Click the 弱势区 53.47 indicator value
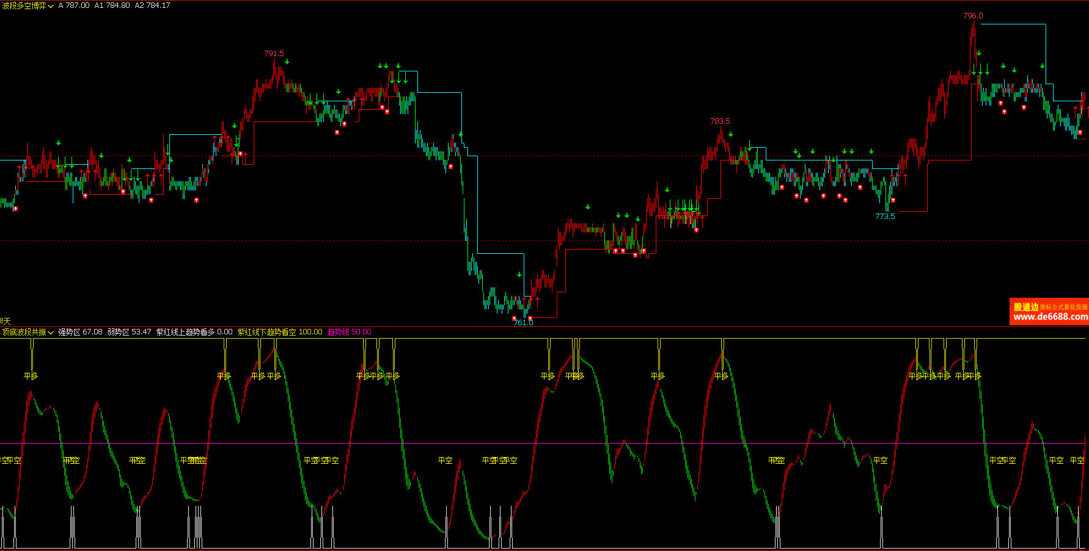The width and height of the screenshot is (1089, 551). (x=129, y=332)
